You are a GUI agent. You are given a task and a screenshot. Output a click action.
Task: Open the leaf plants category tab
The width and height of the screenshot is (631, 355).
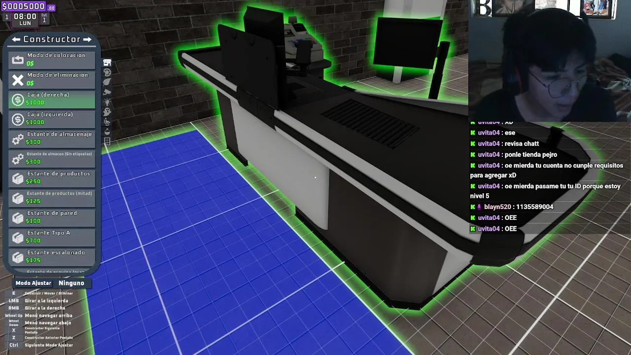(107, 82)
